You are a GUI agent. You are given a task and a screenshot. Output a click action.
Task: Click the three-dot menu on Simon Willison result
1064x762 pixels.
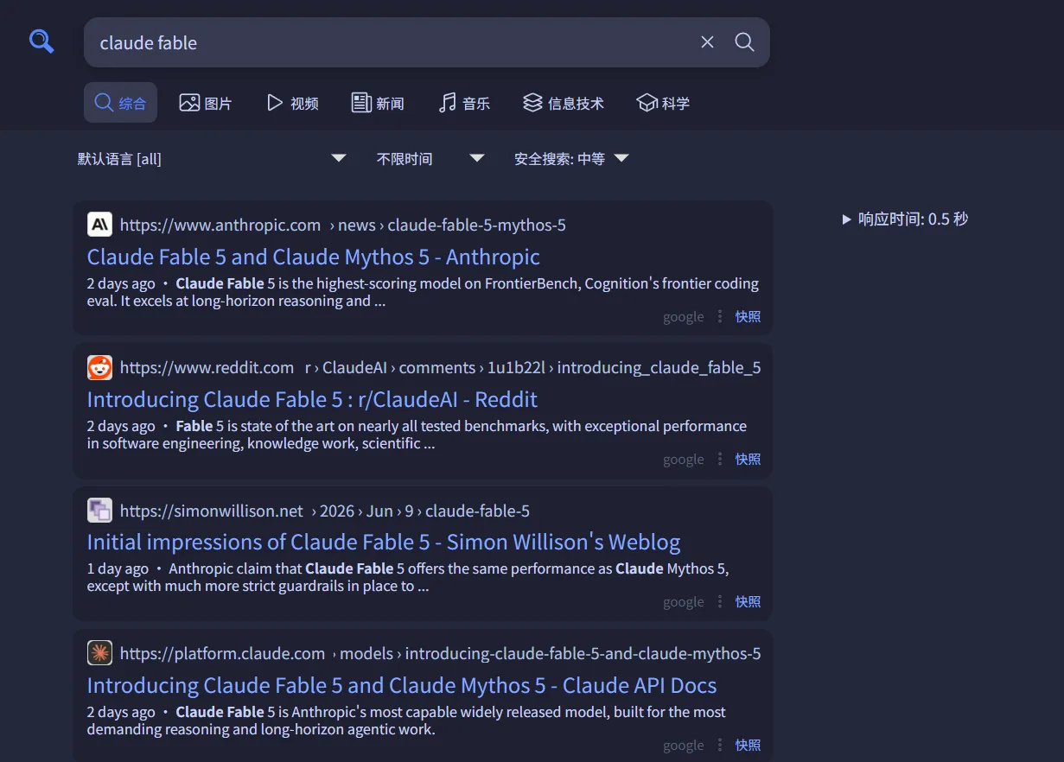(720, 601)
